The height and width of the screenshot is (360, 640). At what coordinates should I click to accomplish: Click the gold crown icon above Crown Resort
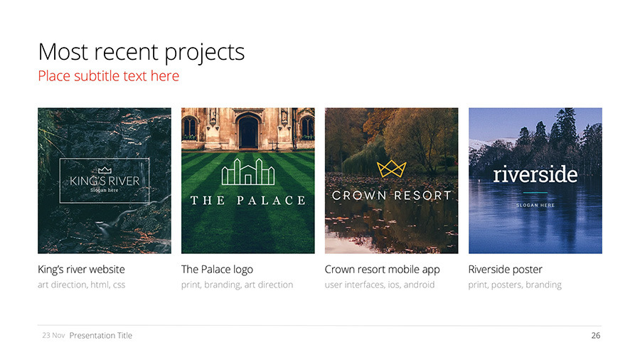coord(391,169)
